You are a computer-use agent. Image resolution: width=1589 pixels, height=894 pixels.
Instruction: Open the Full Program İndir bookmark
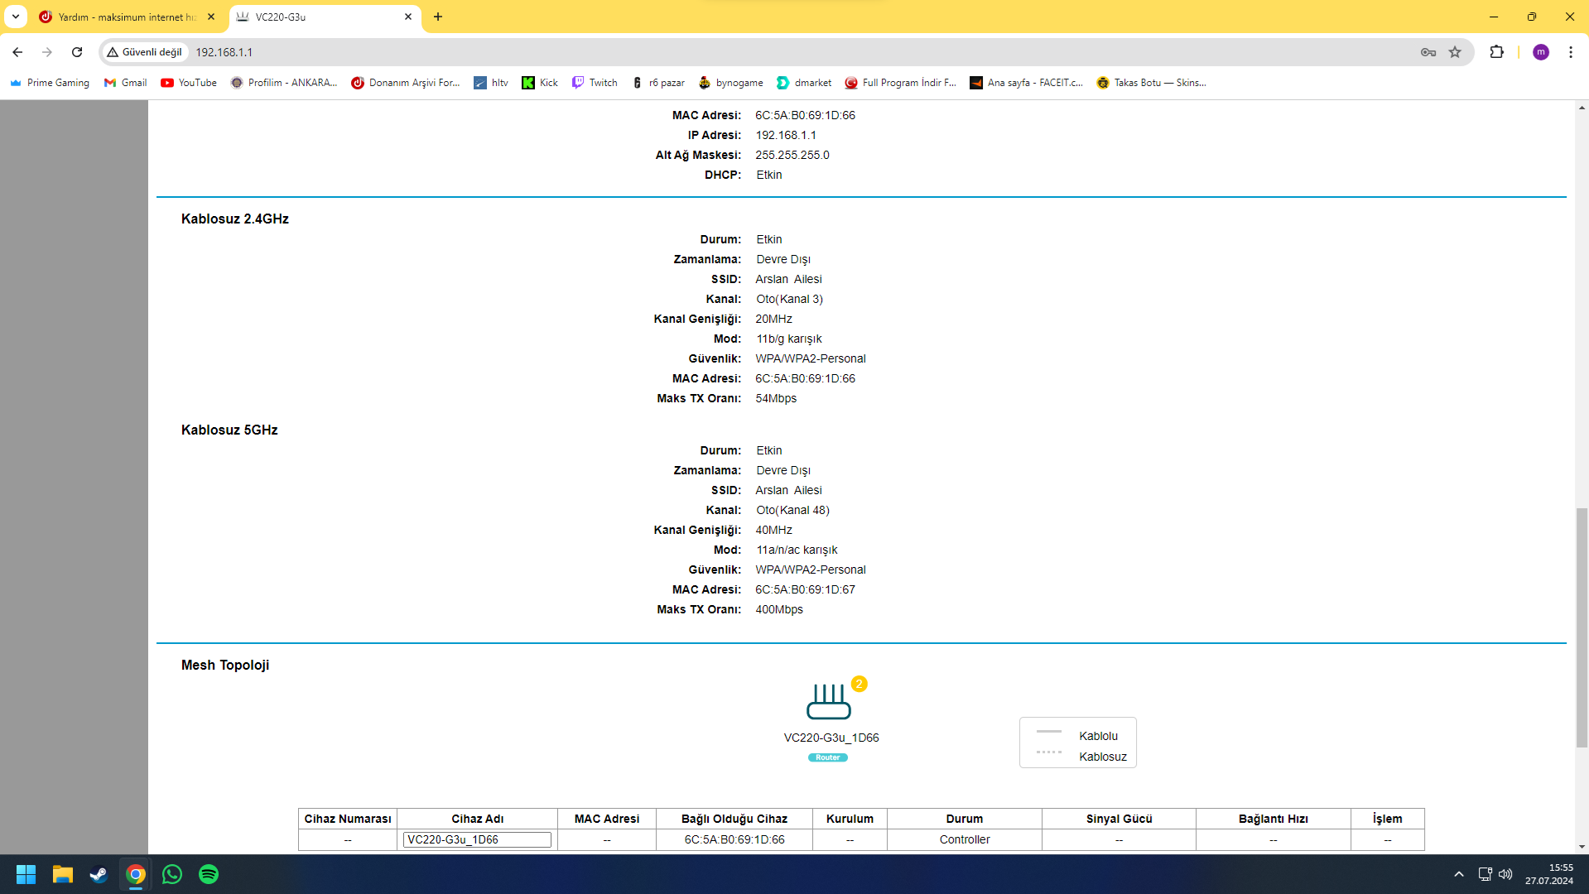901,83
